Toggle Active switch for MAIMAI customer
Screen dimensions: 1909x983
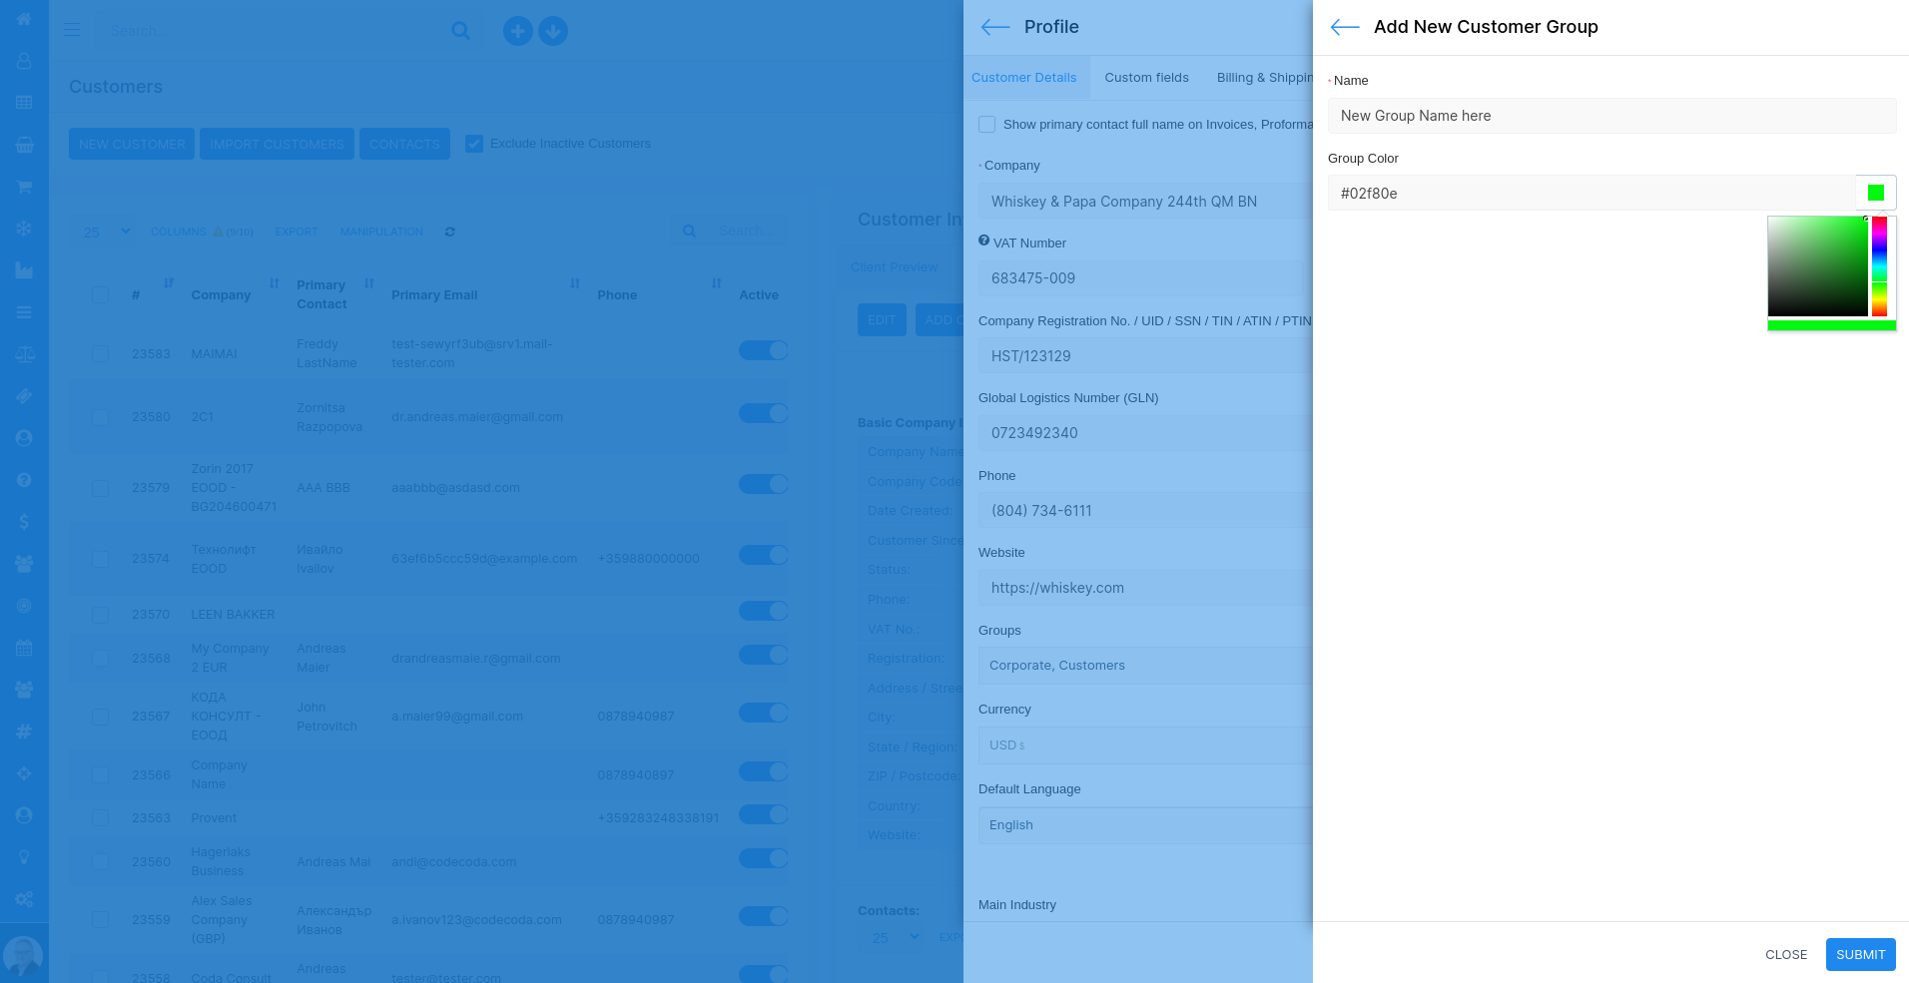(x=763, y=350)
